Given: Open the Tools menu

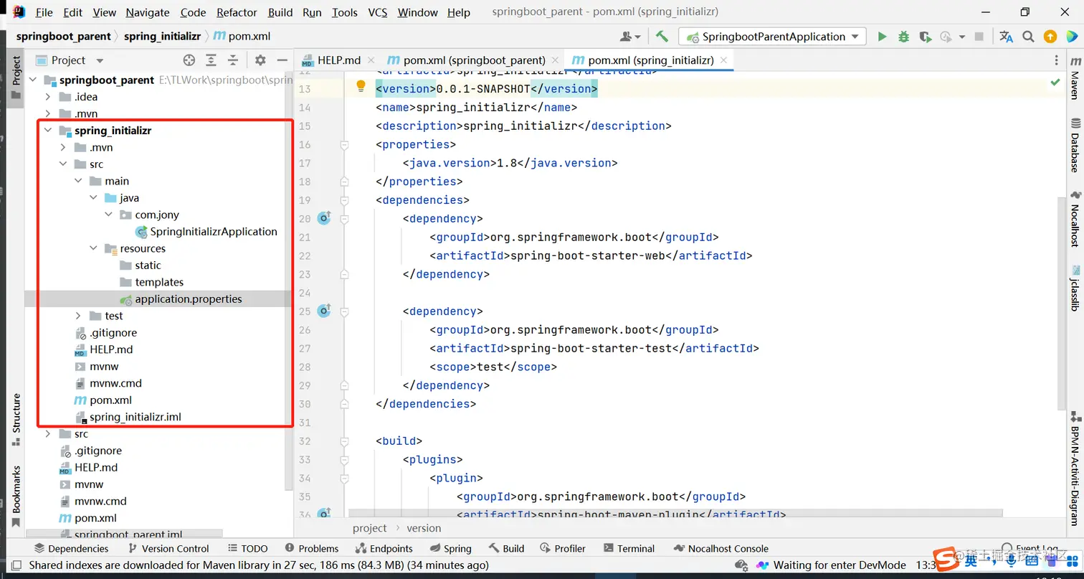Looking at the screenshot, I should coord(344,12).
